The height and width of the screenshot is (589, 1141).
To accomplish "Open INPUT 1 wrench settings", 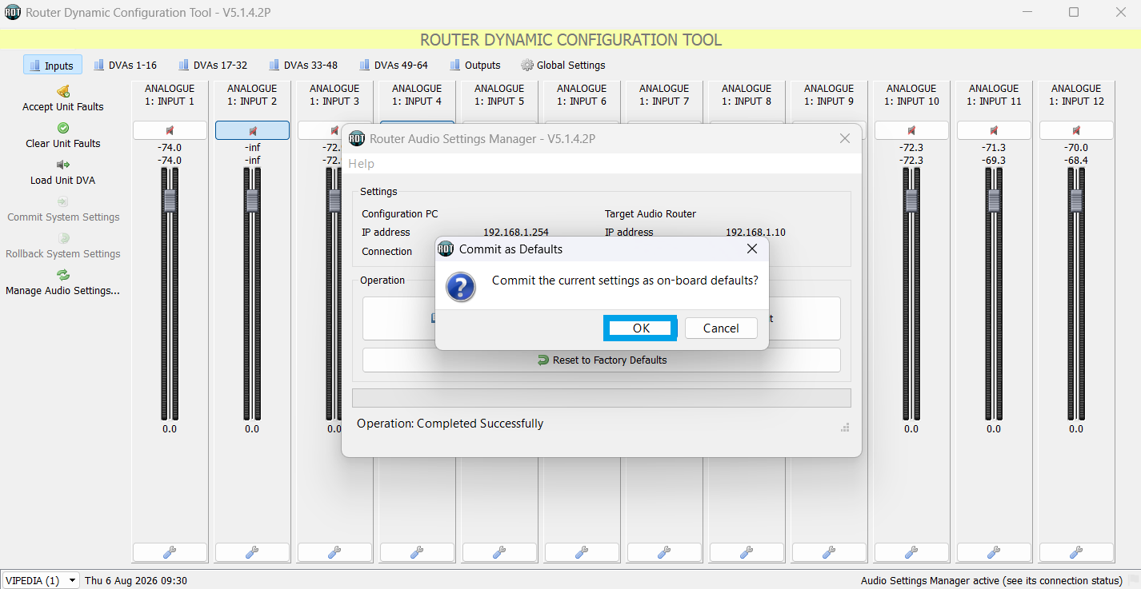I will pos(170,552).
